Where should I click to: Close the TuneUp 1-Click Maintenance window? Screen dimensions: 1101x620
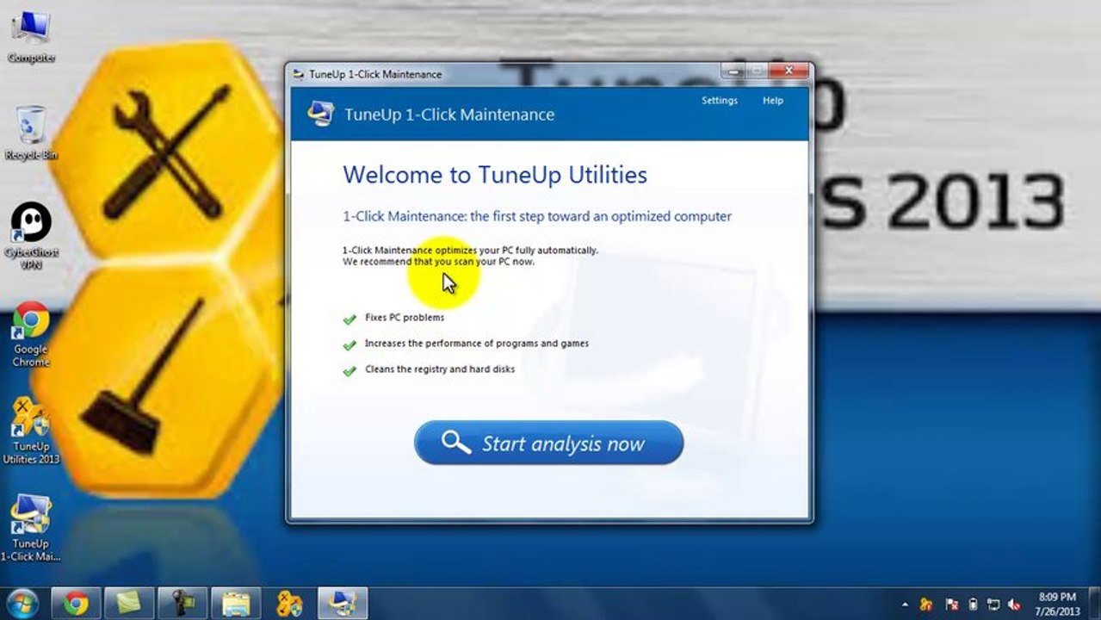point(788,71)
